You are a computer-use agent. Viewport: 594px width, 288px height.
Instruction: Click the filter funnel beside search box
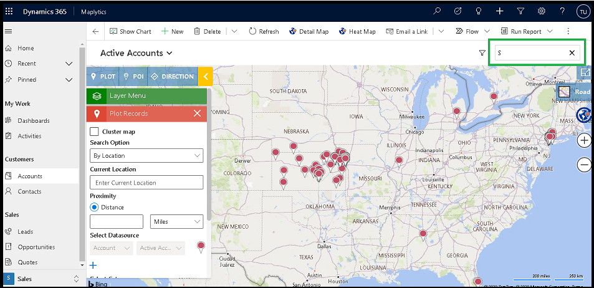click(x=482, y=54)
